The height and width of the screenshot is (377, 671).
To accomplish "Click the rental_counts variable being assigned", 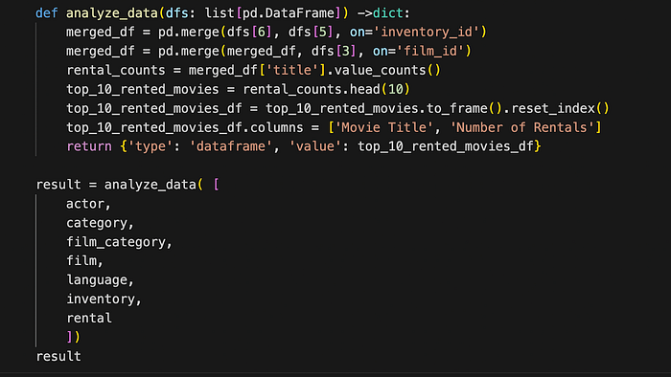I will point(116,70).
